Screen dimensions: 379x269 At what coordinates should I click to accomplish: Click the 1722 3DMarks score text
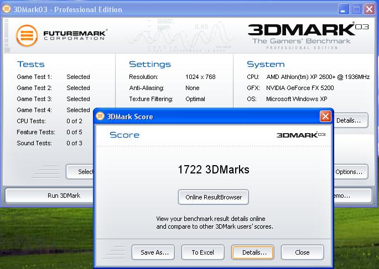click(214, 170)
